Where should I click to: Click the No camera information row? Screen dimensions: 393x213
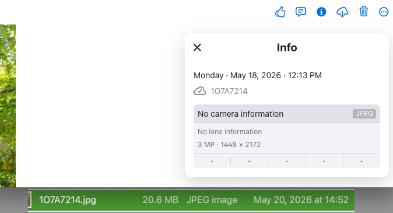point(287,114)
